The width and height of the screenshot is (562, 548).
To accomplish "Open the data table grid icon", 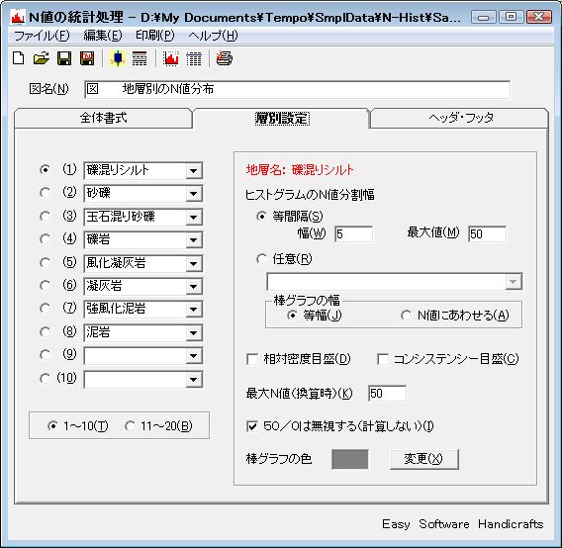I will (x=194, y=58).
